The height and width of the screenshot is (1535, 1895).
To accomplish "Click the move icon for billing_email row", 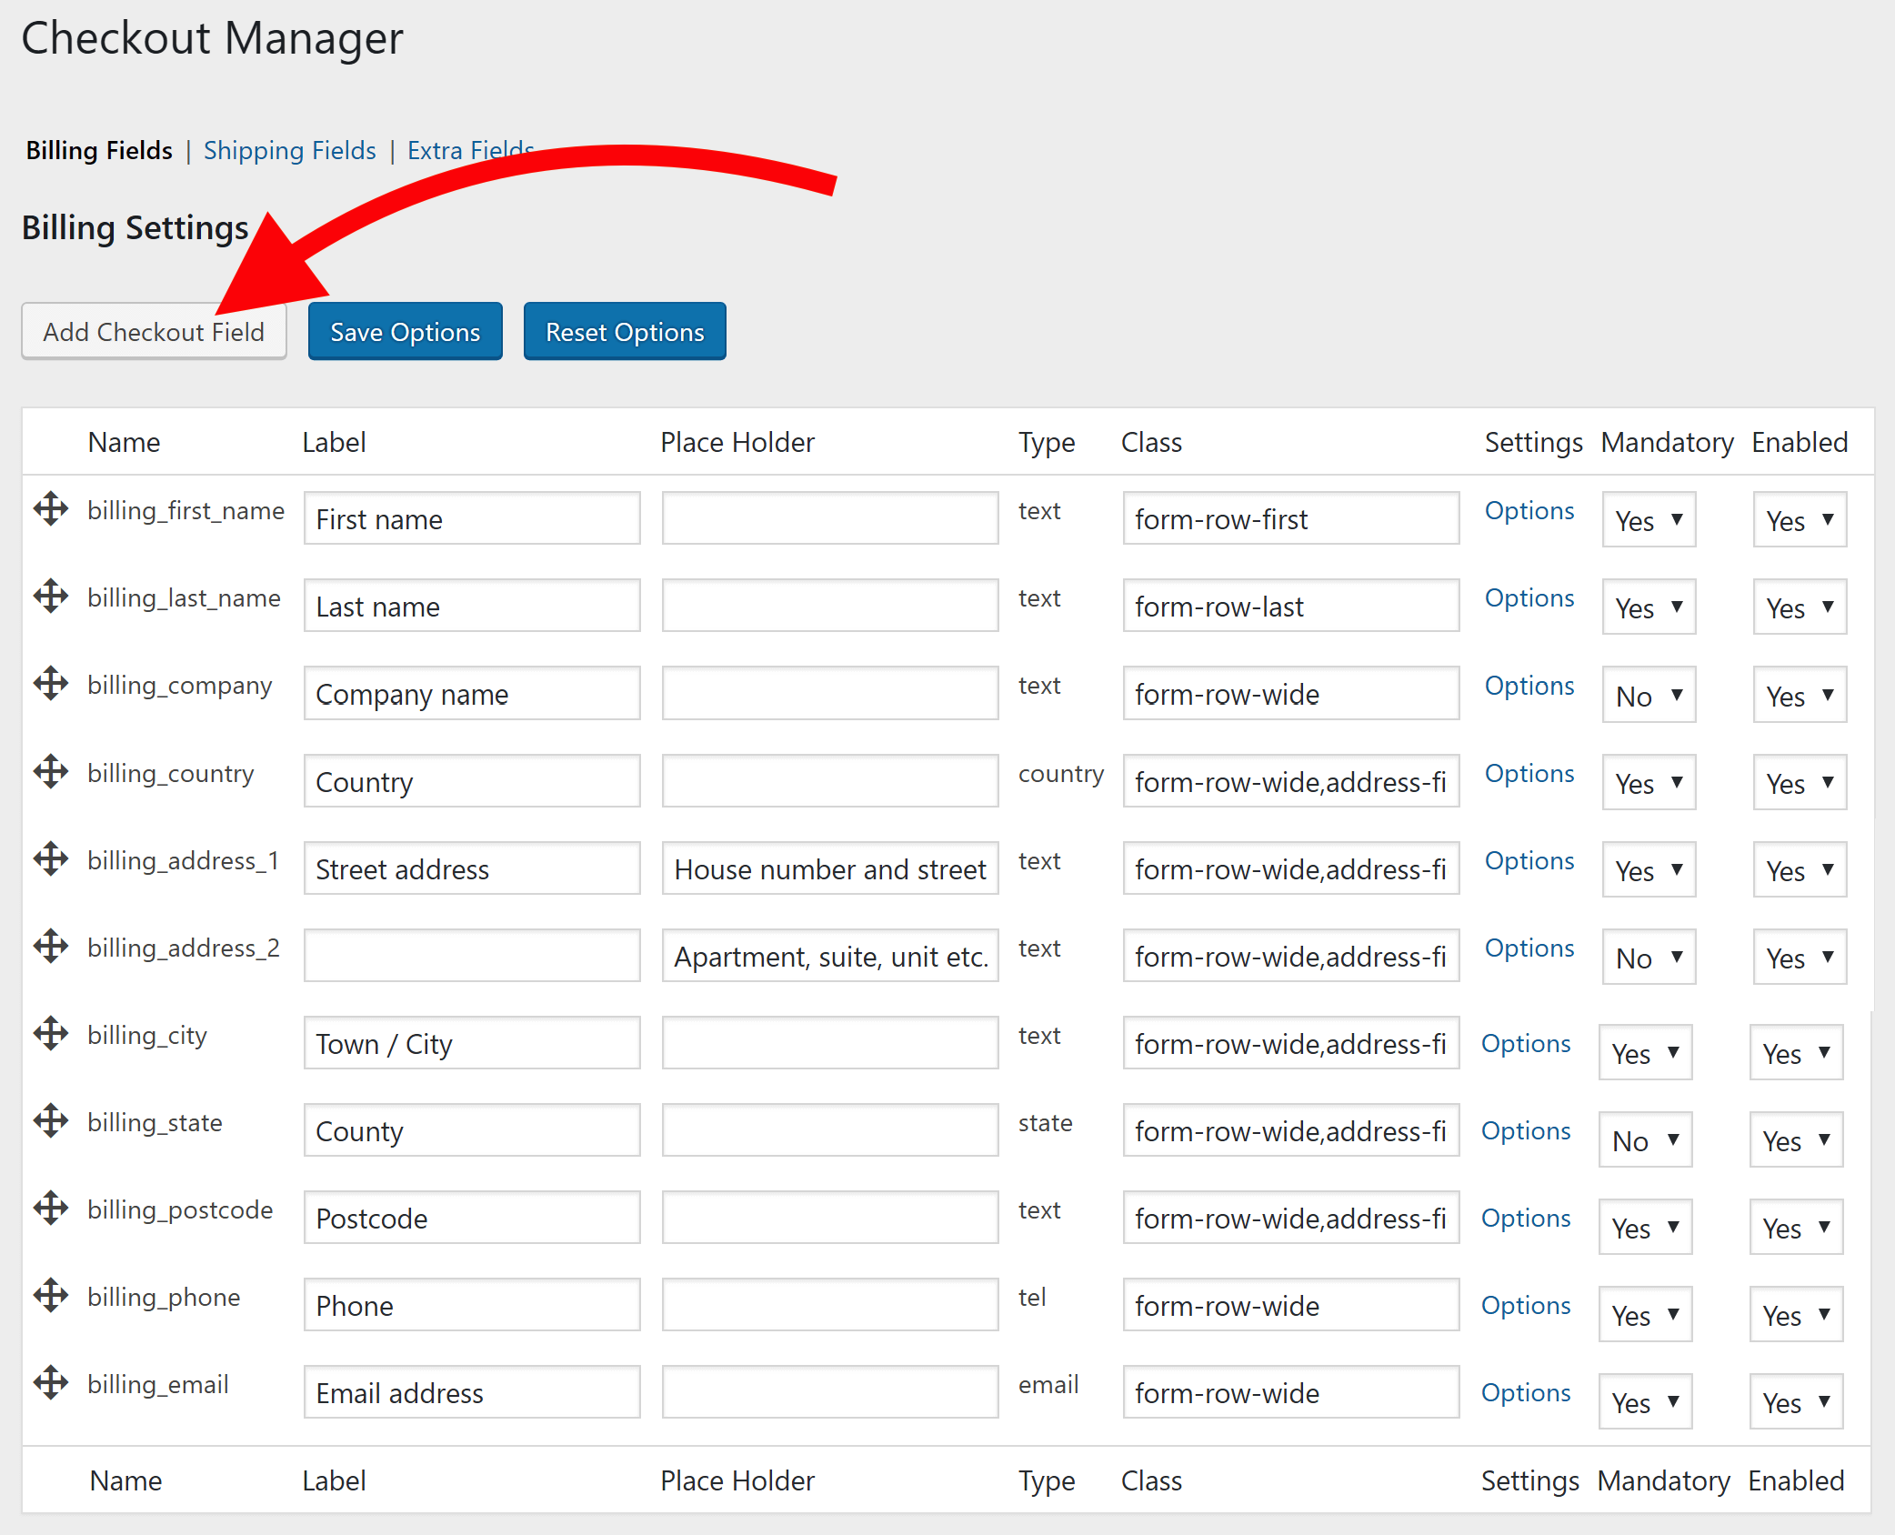I will pyautogui.click(x=51, y=1382).
